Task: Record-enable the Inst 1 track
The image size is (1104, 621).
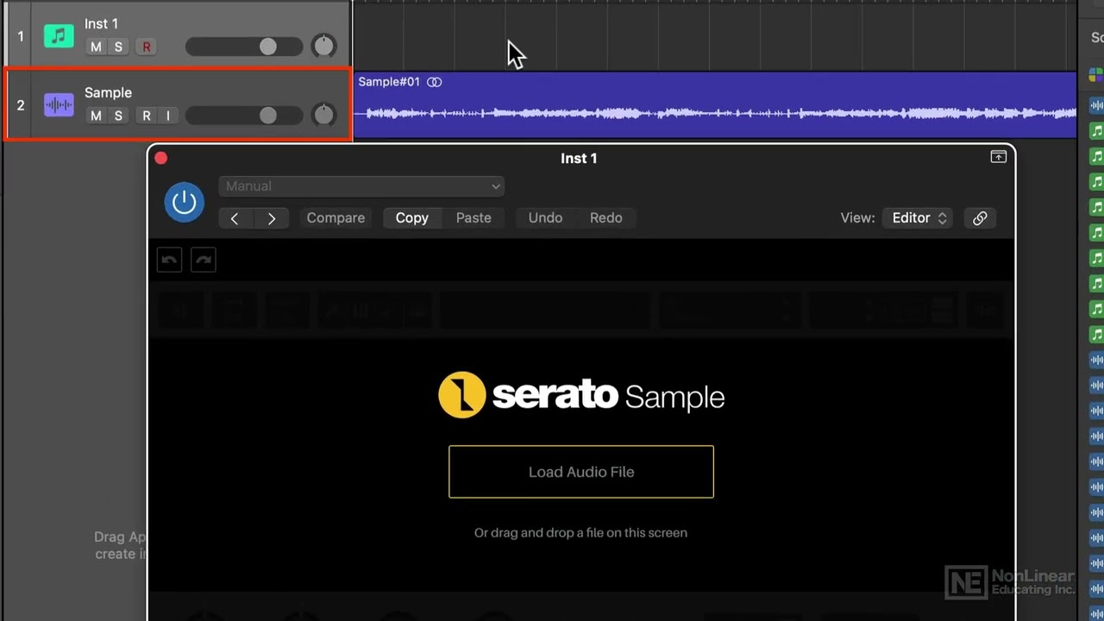Action: (x=147, y=47)
